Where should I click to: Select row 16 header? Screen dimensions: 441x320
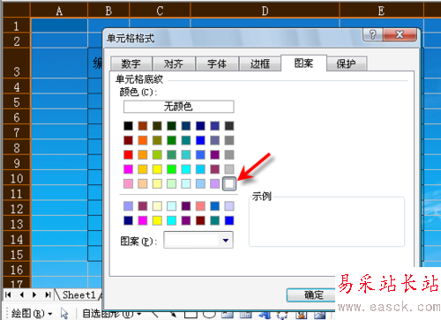click(17, 270)
